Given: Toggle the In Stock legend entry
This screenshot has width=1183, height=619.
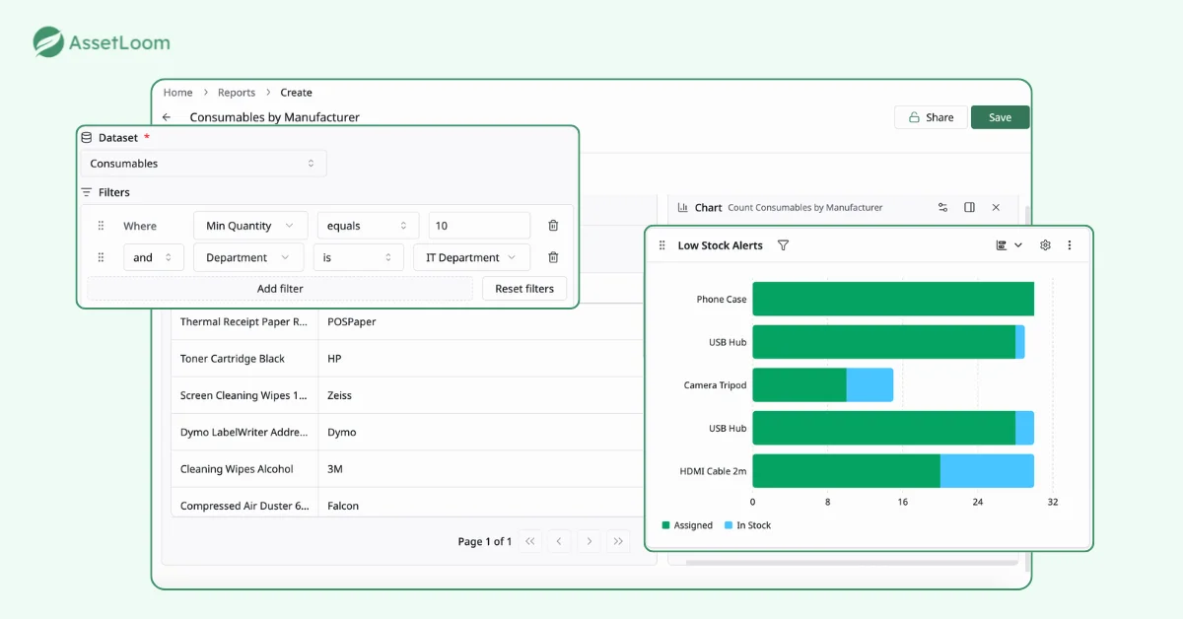Looking at the screenshot, I should (x=747, y=525).
